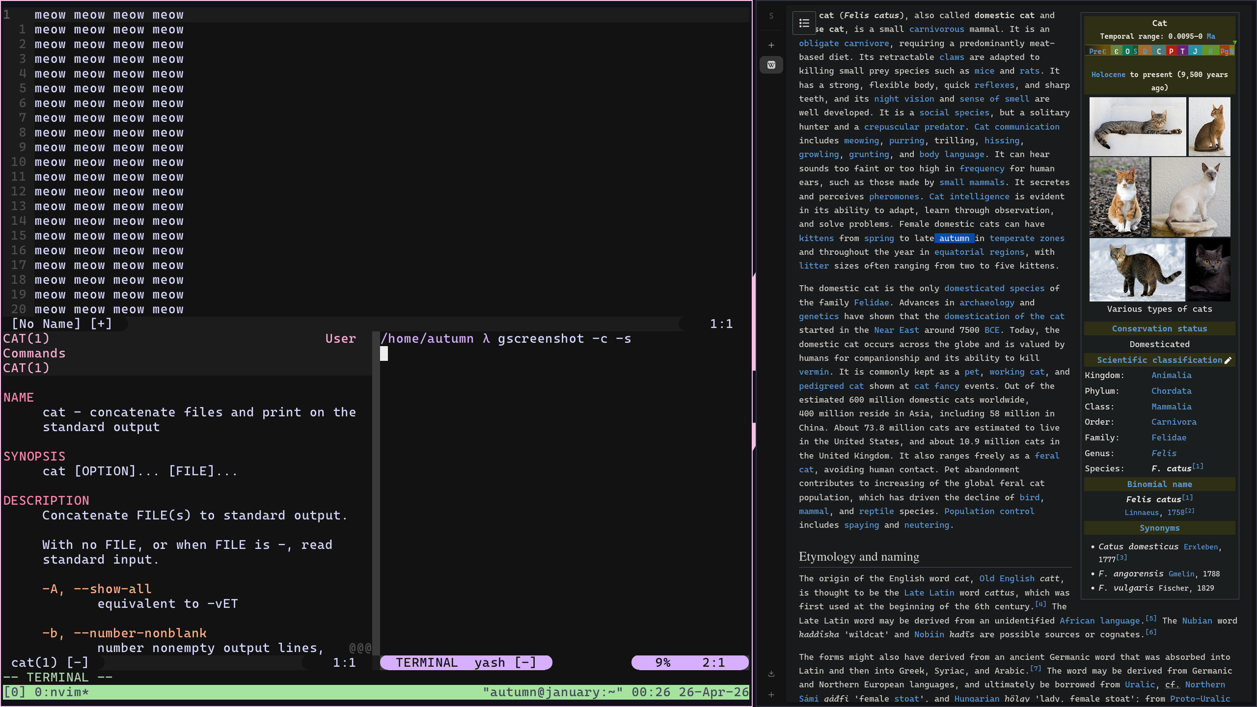
Task: Follow the 'Carnivora' order link
Action: [x=1174, y=422]
